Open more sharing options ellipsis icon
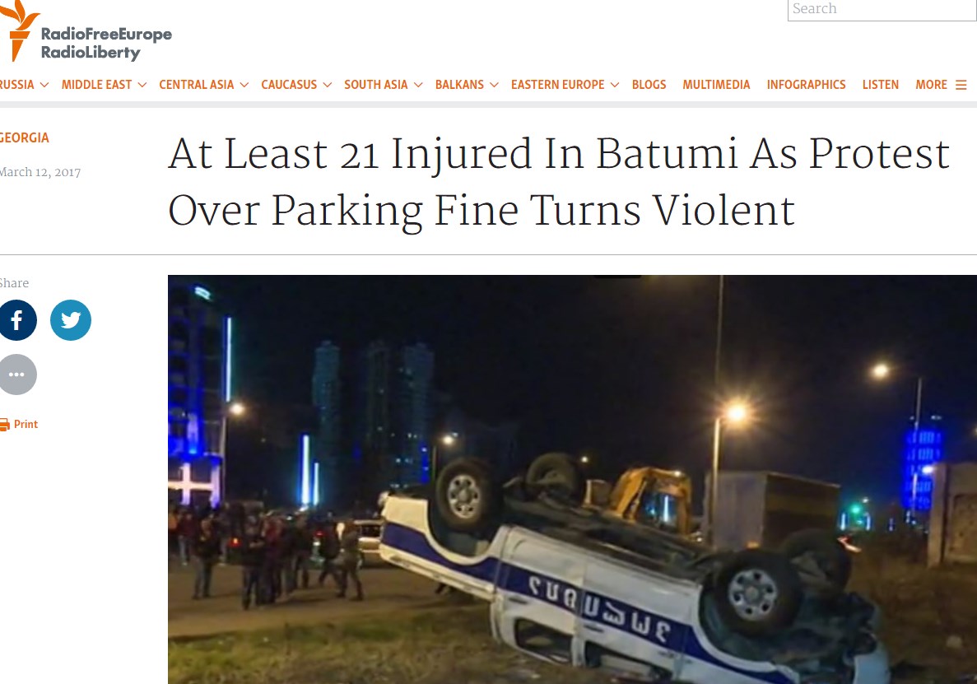The image size is (977, 684). (x=16, y=375)
